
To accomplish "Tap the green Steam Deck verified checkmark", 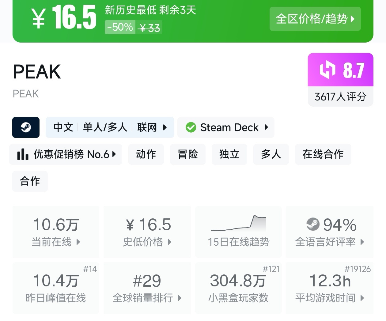I will point(191,127).
